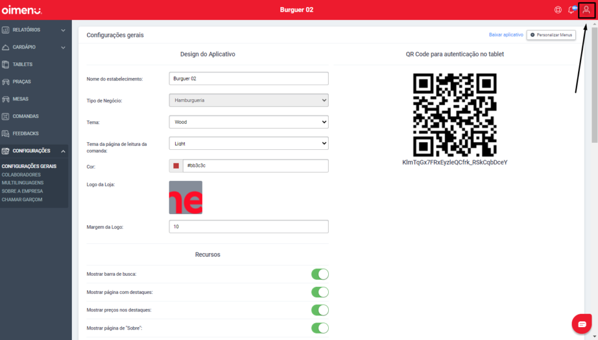This screenshot has height=340, width=598.
Task: Click the Feedbacks chat icon
Action: pos(5,134)
